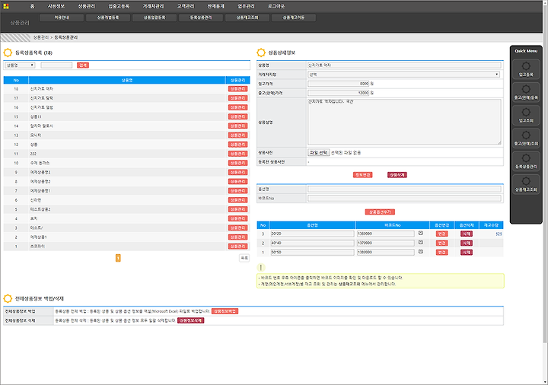Click product name in row No 6
The height and width of the screenshot is (385, 548).
[x=36, y=200]
